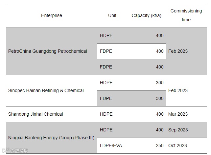Viewport: 211px width, 155px height.
Task: Click Feb 2023 in the PetroChina Guangdong row
Action: [x=178, y=51]
